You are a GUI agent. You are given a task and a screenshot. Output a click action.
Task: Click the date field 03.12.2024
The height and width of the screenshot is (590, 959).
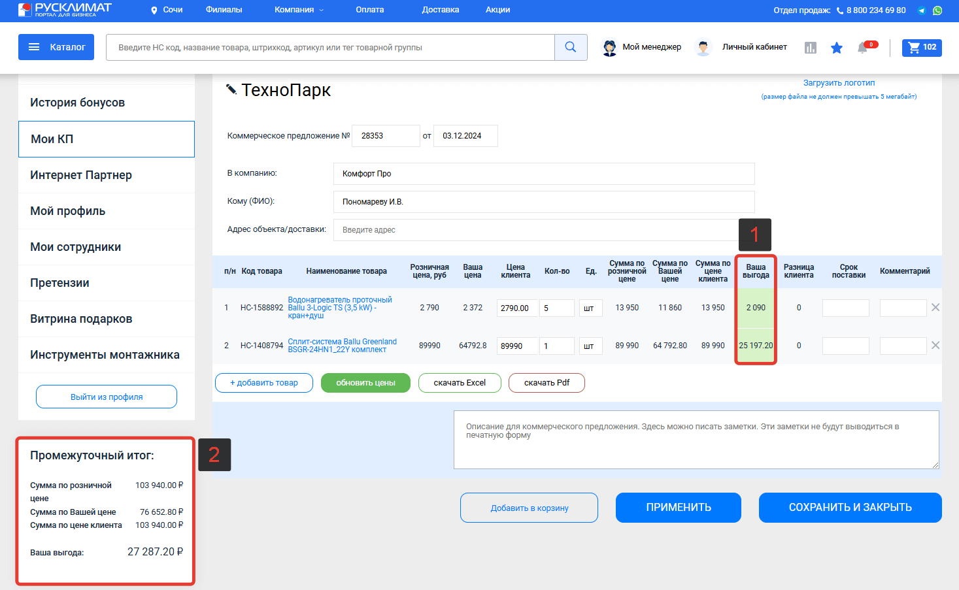click(465, 136)
